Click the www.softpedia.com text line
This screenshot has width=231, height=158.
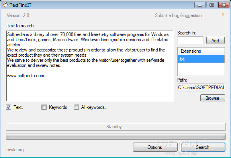point(25,76)
